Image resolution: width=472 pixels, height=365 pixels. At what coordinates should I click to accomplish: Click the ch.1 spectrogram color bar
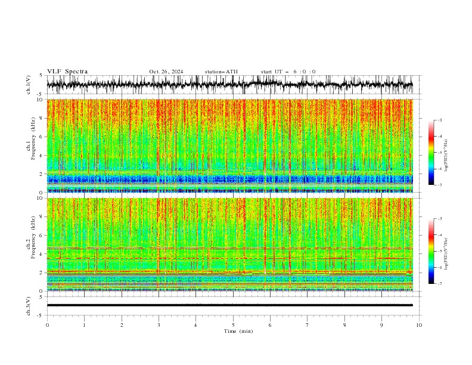431,152
